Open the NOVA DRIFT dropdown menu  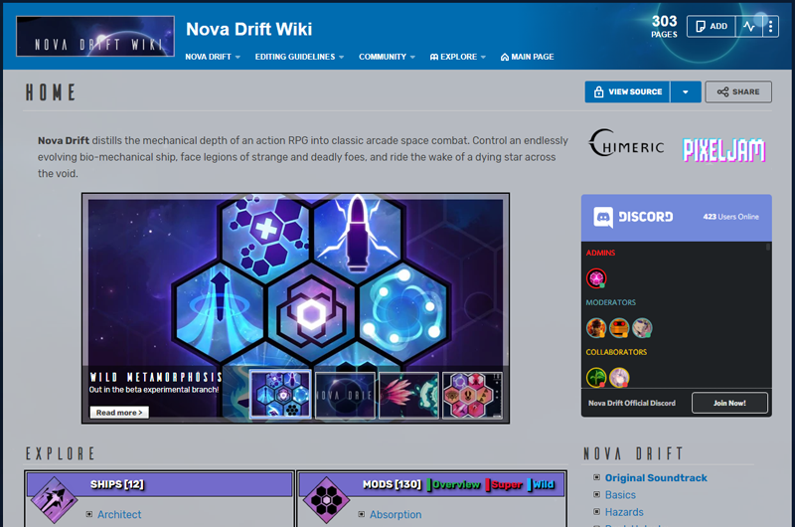point(213,57)
